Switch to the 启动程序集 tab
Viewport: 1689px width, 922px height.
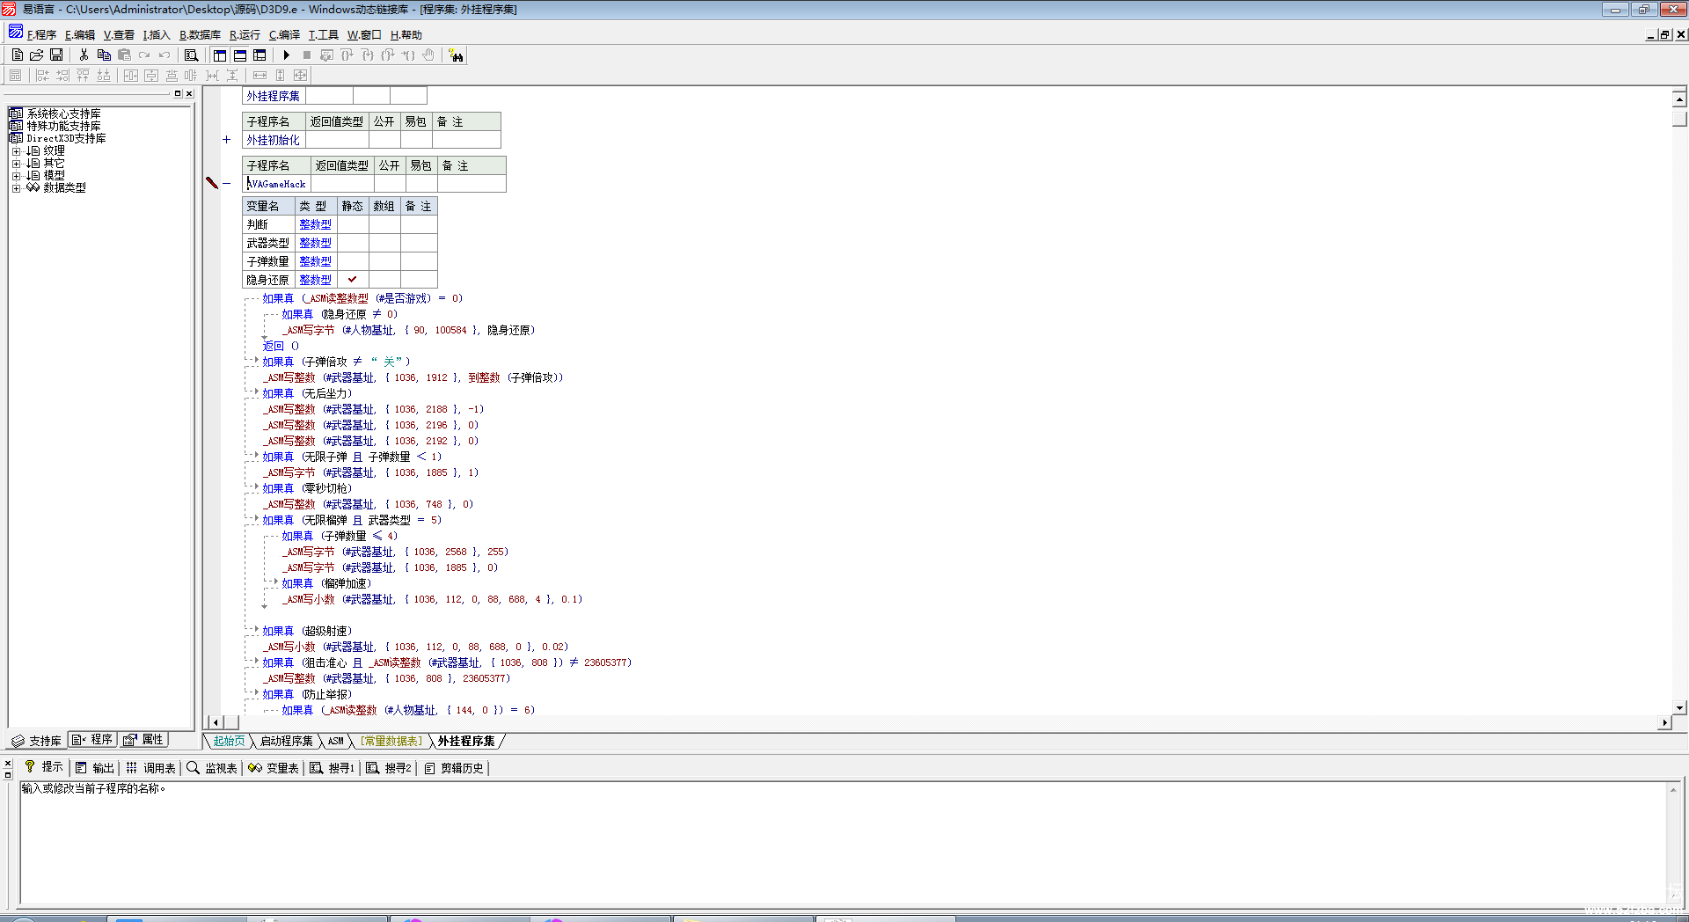point(286,741)
